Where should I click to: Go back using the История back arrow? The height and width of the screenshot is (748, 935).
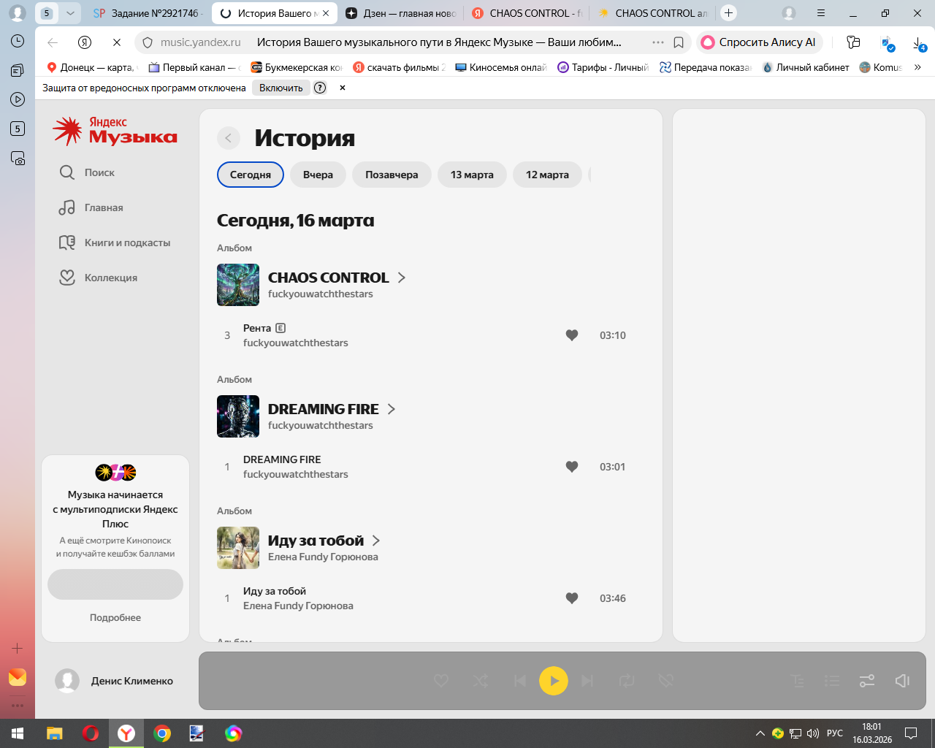click(229, 138)
